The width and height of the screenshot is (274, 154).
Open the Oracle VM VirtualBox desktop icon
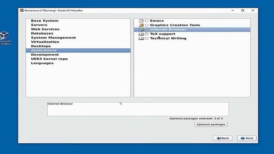[5, 38]
